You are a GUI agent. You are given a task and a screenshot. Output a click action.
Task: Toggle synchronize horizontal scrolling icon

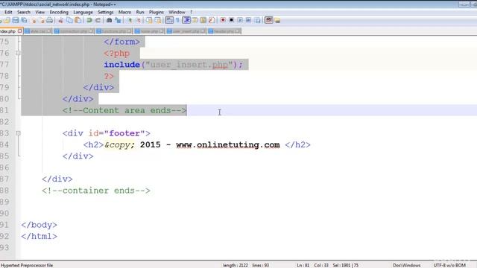tap(158, 20)
